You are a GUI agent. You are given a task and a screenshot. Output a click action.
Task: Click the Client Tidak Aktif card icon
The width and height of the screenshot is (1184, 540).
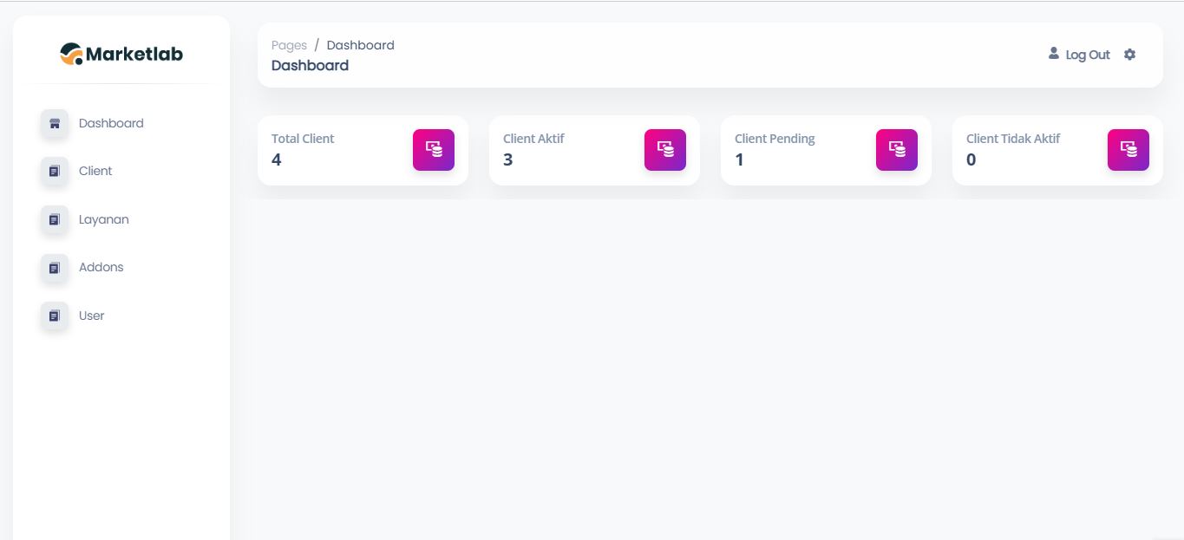coord(1128,150)
